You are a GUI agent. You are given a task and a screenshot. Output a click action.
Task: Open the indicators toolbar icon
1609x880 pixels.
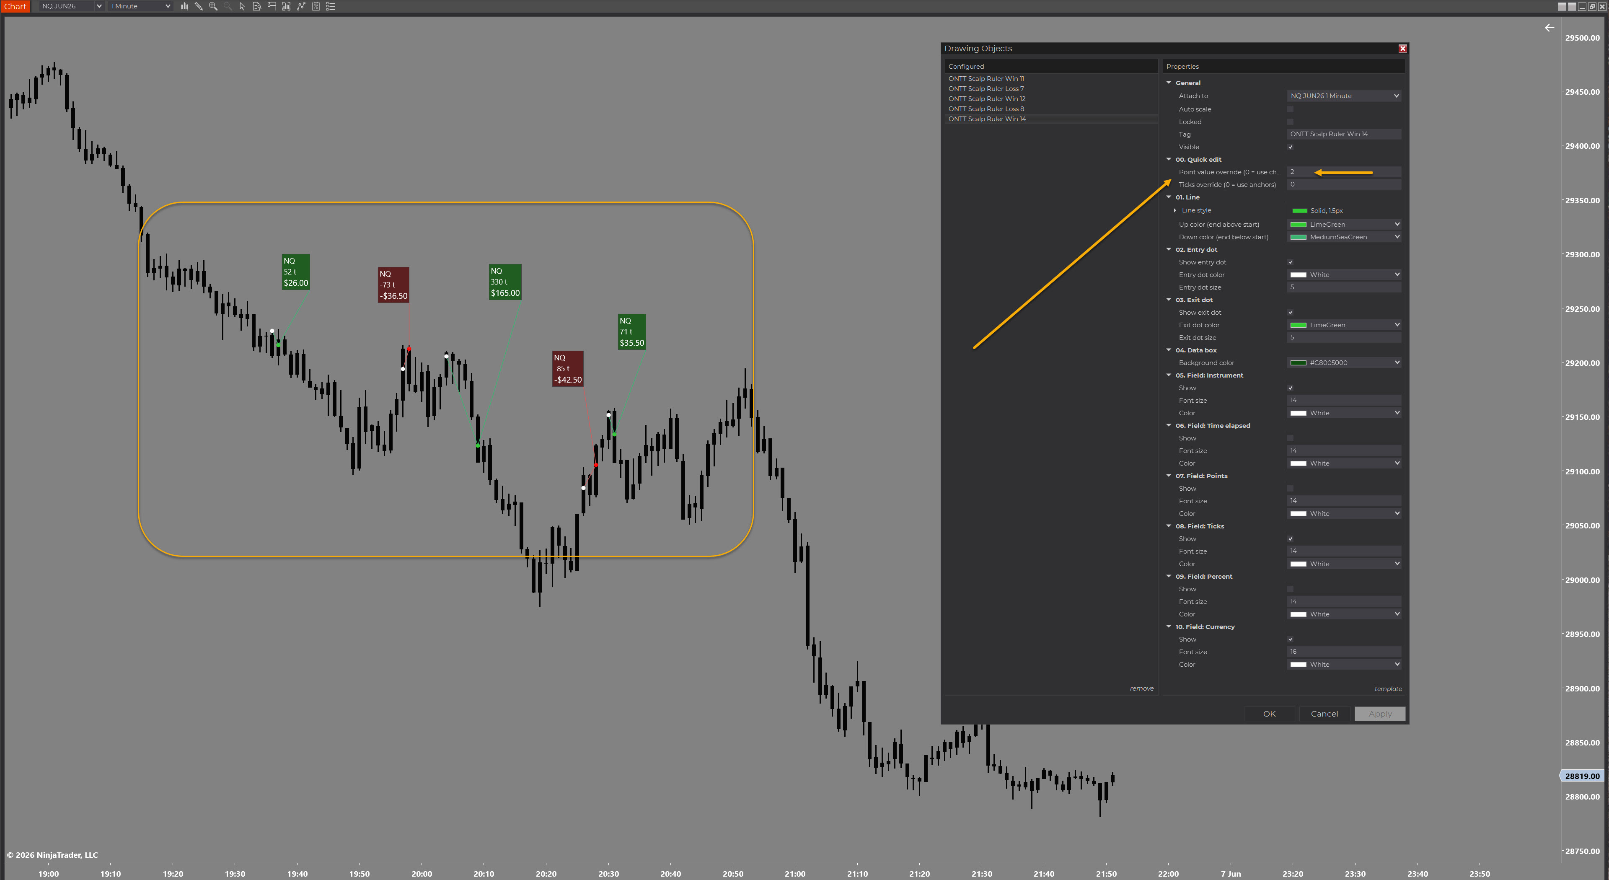[x=286, y=6]
